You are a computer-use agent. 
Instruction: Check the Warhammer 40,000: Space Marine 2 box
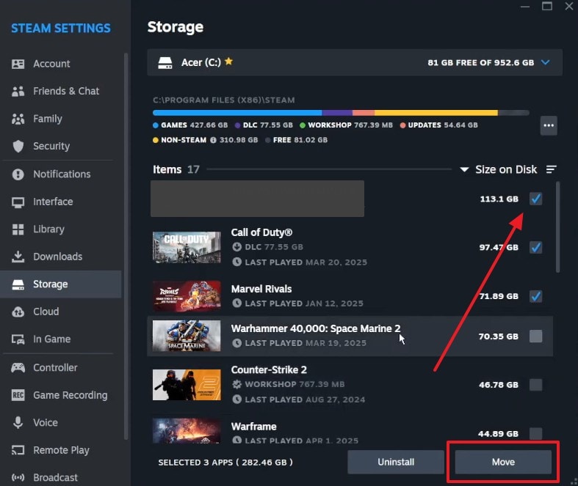[536, 336]
